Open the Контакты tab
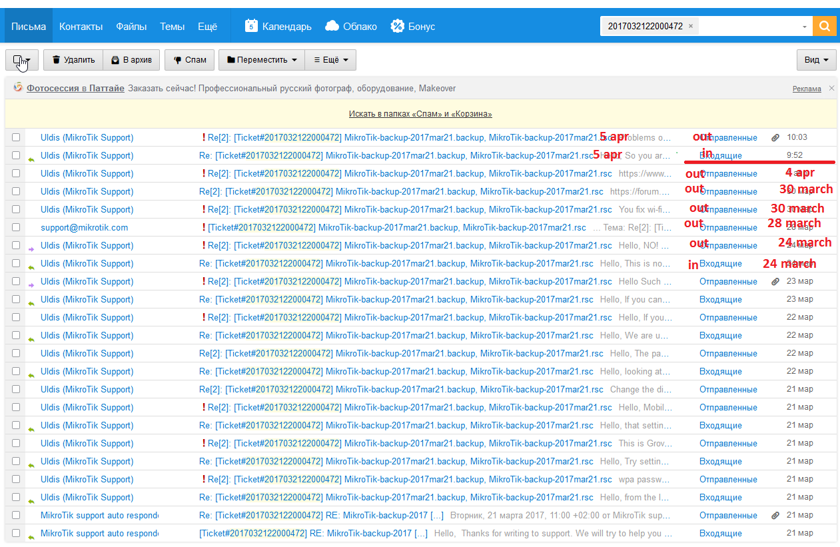Image resolution: width=840 pixels, height=547 pixels. (x=81, y=27)
